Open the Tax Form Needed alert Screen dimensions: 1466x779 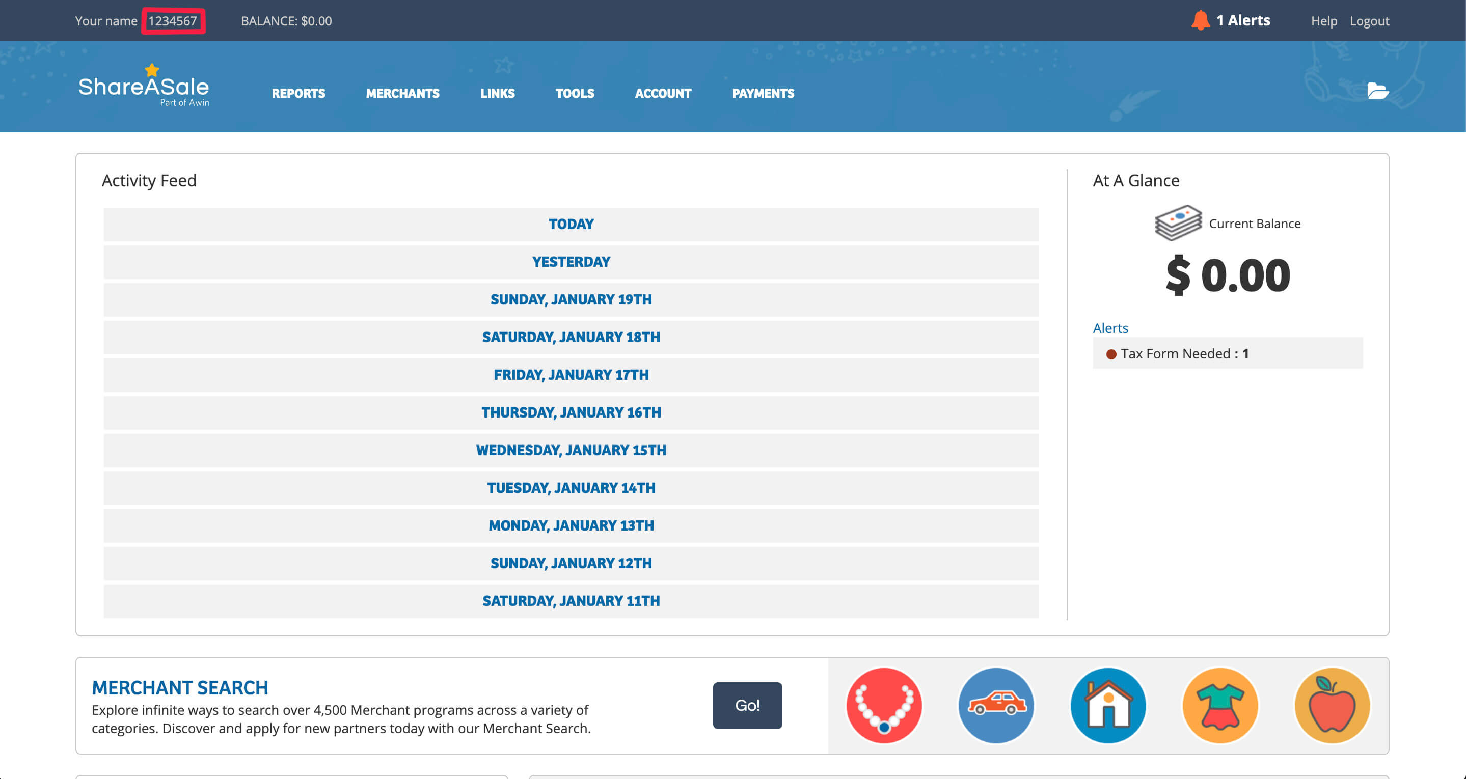point(1228,353)
